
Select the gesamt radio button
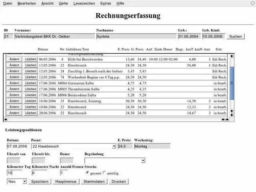(87, 172)
